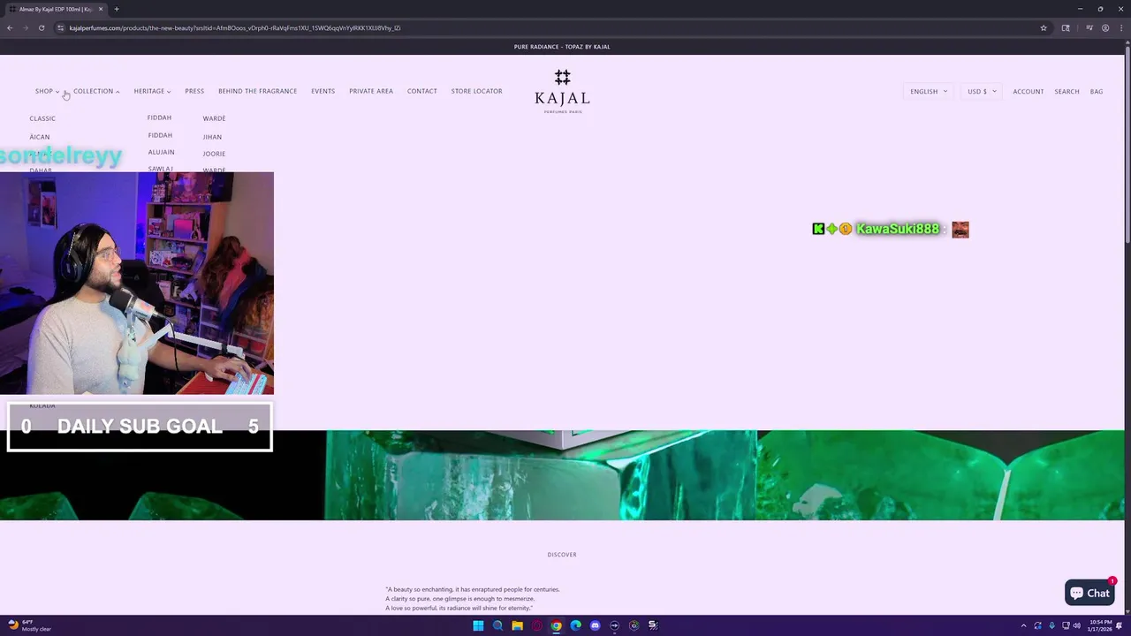
Task: Open the notification bell in taskbar
Action: (1119, 625)
